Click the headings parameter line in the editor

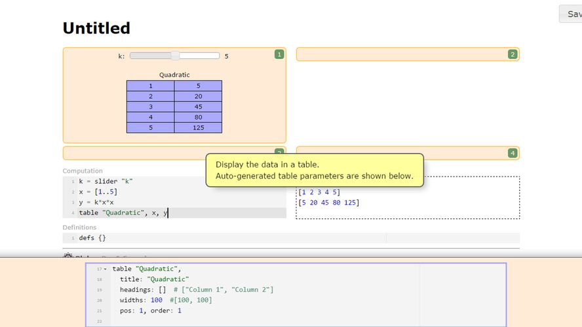[x=197, y=290]
